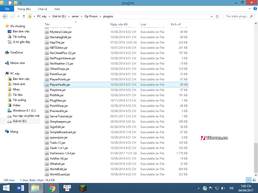Click the Back navigation arrow
The width and height of the screenshot is (258, 193).
pyautogui.click(x=5, y=16)
